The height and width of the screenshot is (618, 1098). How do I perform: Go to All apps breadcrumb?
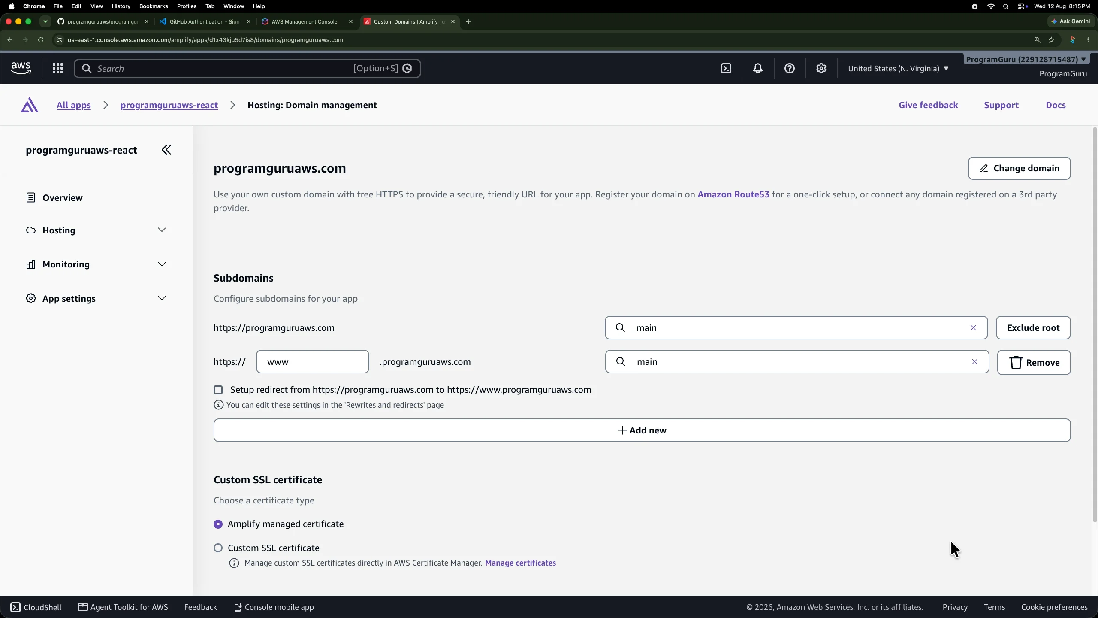click(x=74, y=105)
